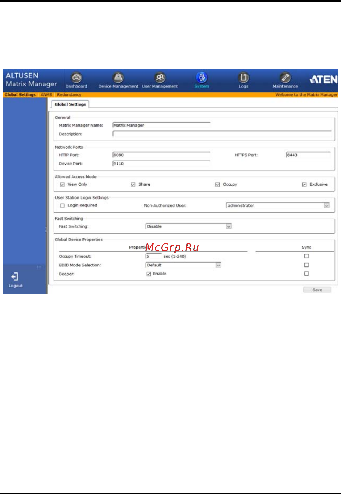Click the ALTUSEN Matrix Manager title
Image resolution: width=341 pixels, height=494 pixels.
[x=31, y=80]
